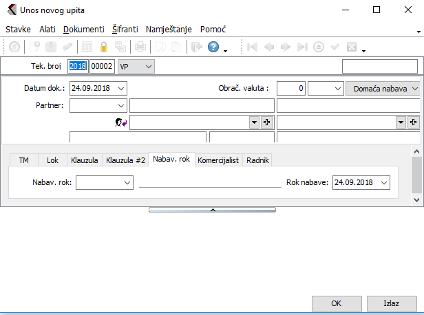The height and width of the screenshot is (315, 424).
Task: Open the VP document type dropdown
Action: coord(149,66)
